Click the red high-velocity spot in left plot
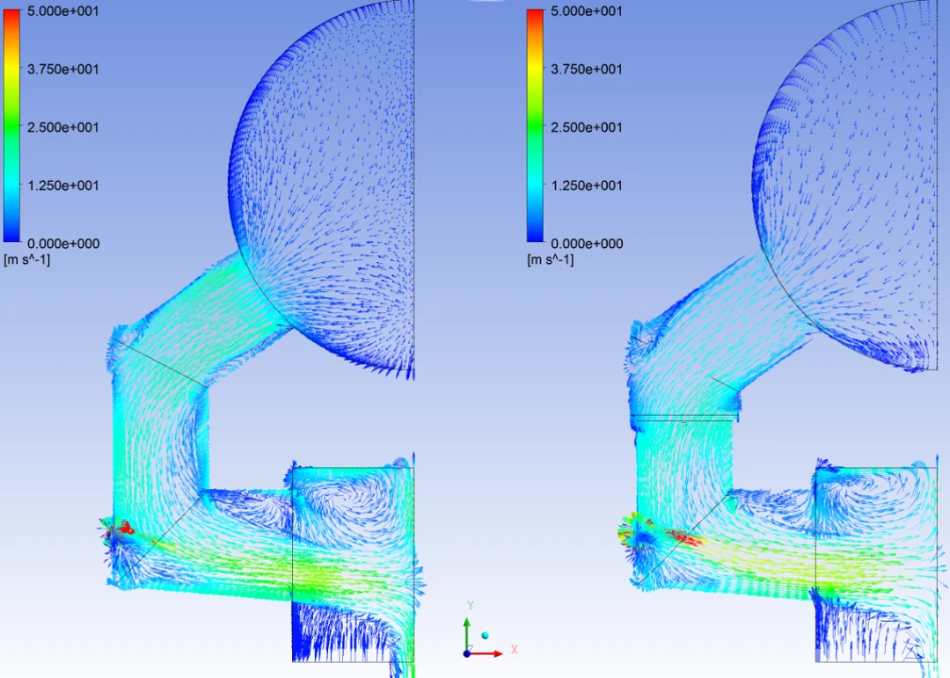Screen dimensions: 950x678 (x=125, y=528)
